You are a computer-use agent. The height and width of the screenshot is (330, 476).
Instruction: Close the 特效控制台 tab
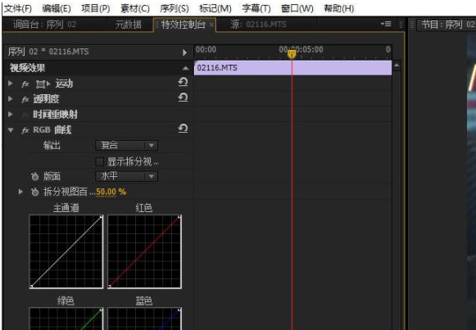(211, 25)
